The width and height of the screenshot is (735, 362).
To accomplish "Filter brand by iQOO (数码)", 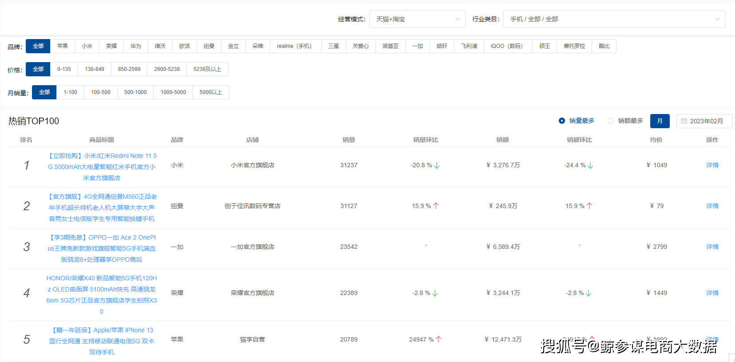I will click(508, 46).
